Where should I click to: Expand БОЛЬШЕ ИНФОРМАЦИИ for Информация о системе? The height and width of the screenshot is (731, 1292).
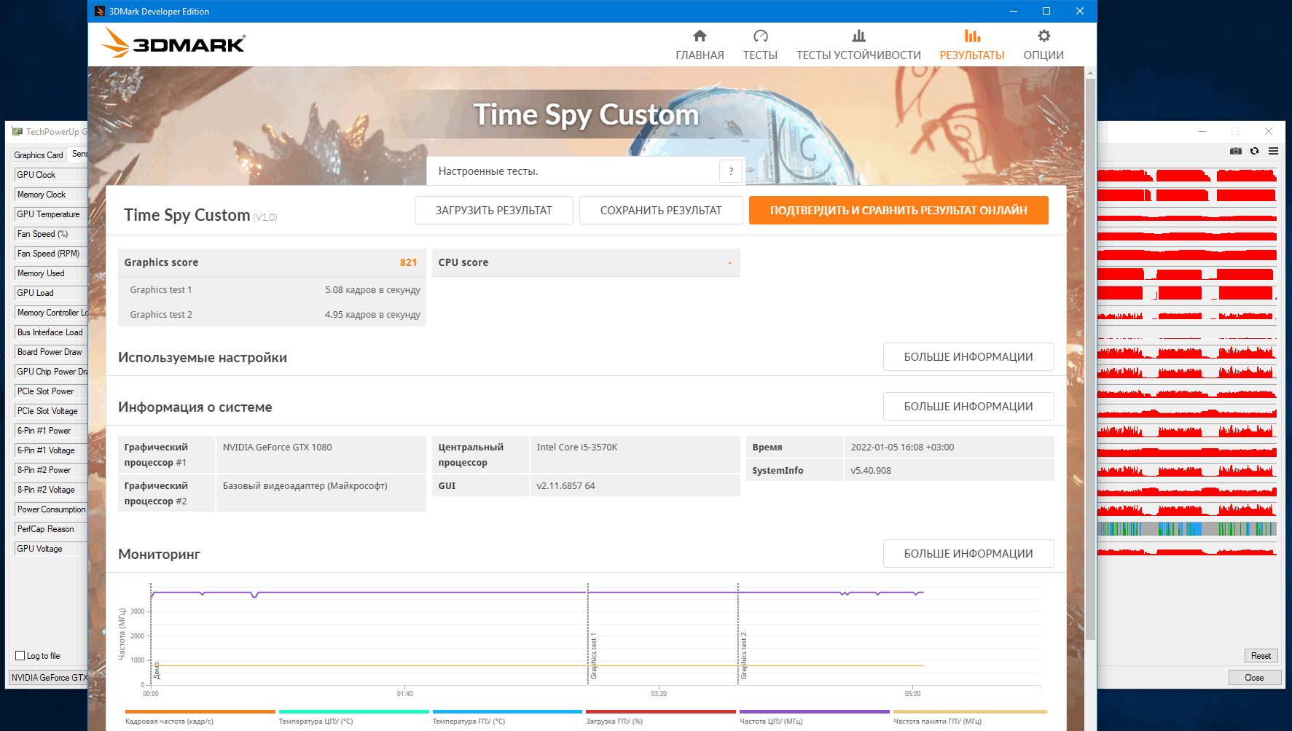(968, 406)
